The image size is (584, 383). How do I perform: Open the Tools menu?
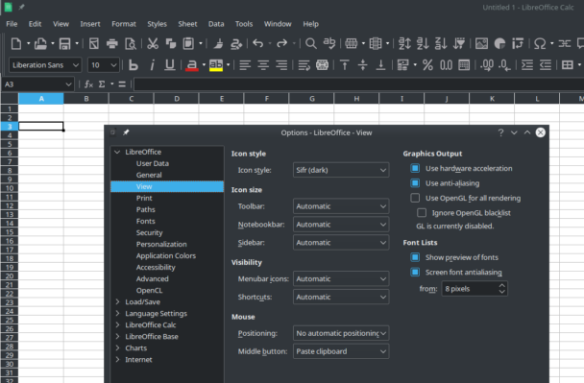click(x=244, y=24)
